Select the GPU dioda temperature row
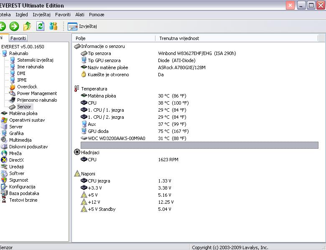Viewport: 326px width, 250px height. pyautogui.click(x=98, y=131)
